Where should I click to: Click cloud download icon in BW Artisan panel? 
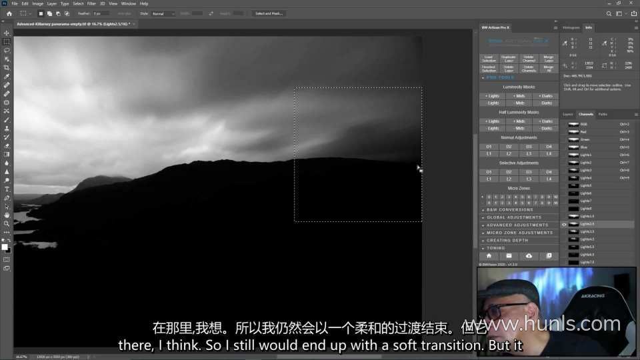point(529,256)
